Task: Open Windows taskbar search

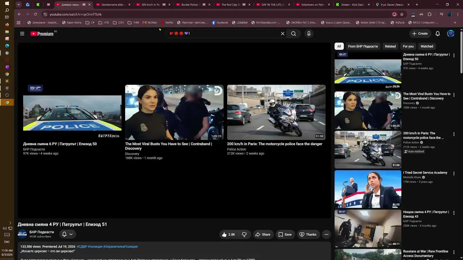Action: 7,10
